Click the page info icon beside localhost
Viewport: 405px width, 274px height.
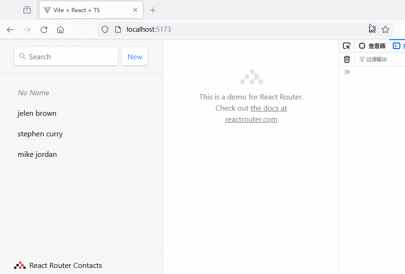pyautogui.click(x=118, y=29)
